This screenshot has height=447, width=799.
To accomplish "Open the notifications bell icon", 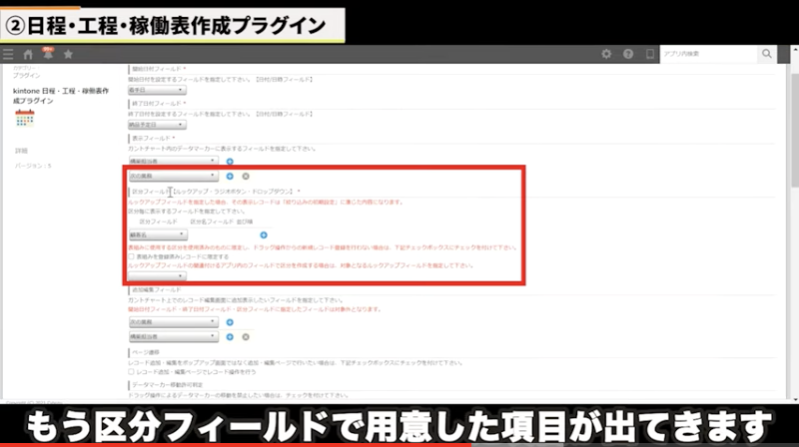I will click(48, 54).
